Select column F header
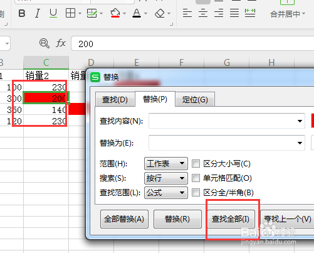The image size is (314, 253). pyautogui.click(x=182, y=62)
